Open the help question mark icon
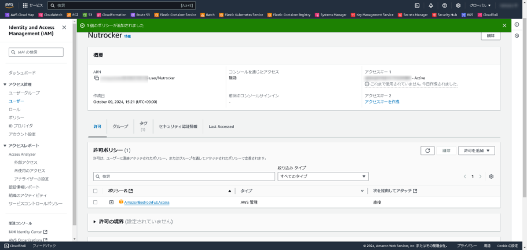 point(444,5)
